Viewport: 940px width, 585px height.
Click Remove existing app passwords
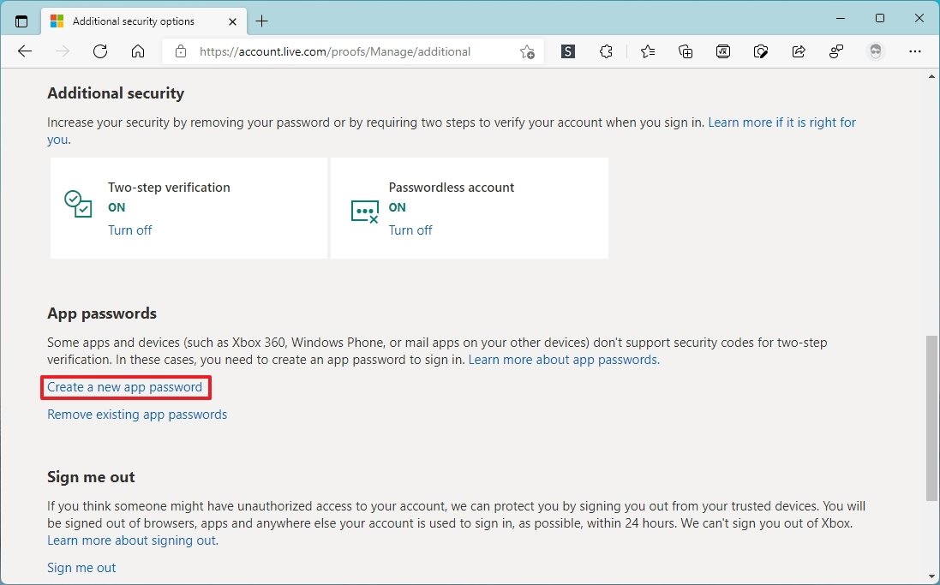[x=136, y=414]
